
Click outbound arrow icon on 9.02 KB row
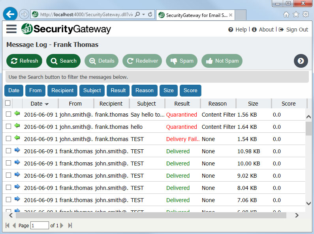pos(17,175)
